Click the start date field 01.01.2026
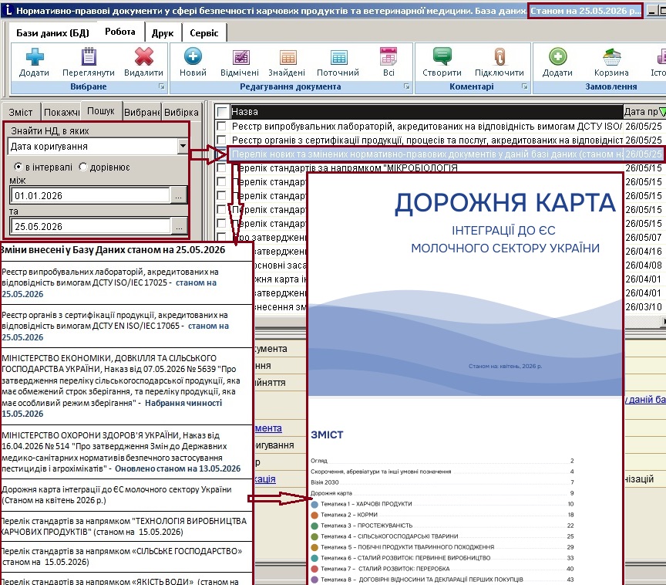 (x=90, y=195)
